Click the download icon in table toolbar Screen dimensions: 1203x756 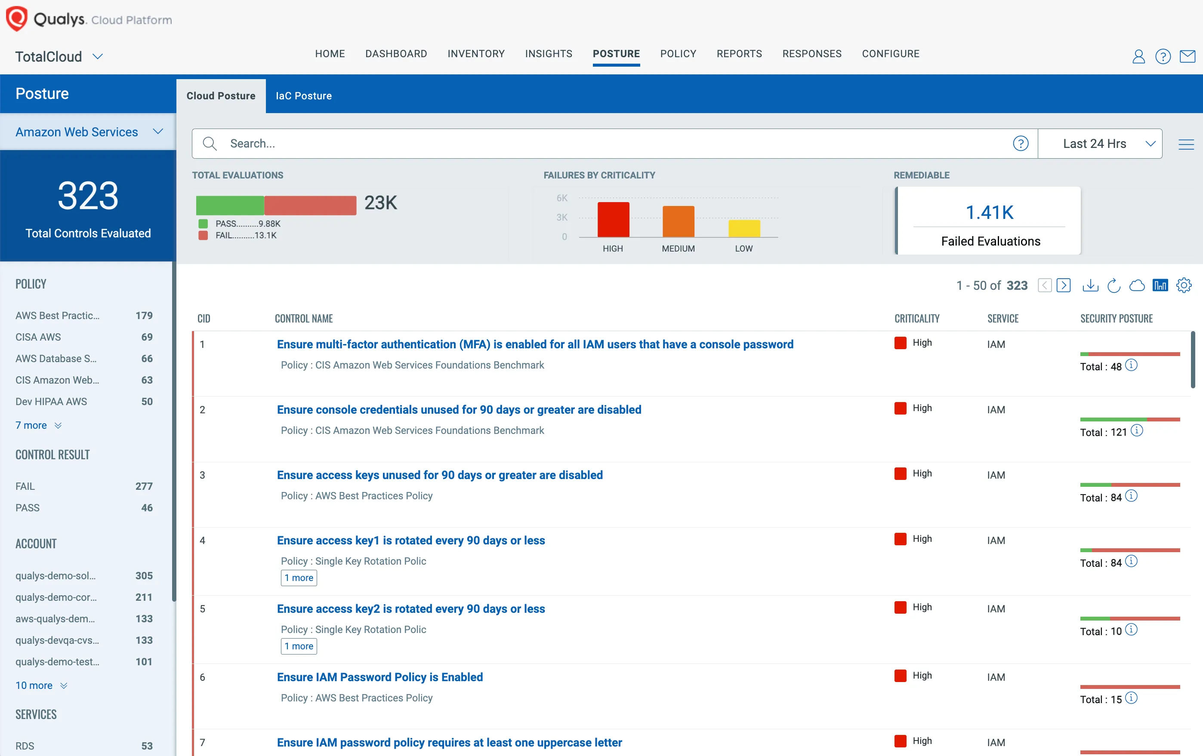pos(1090,285)
